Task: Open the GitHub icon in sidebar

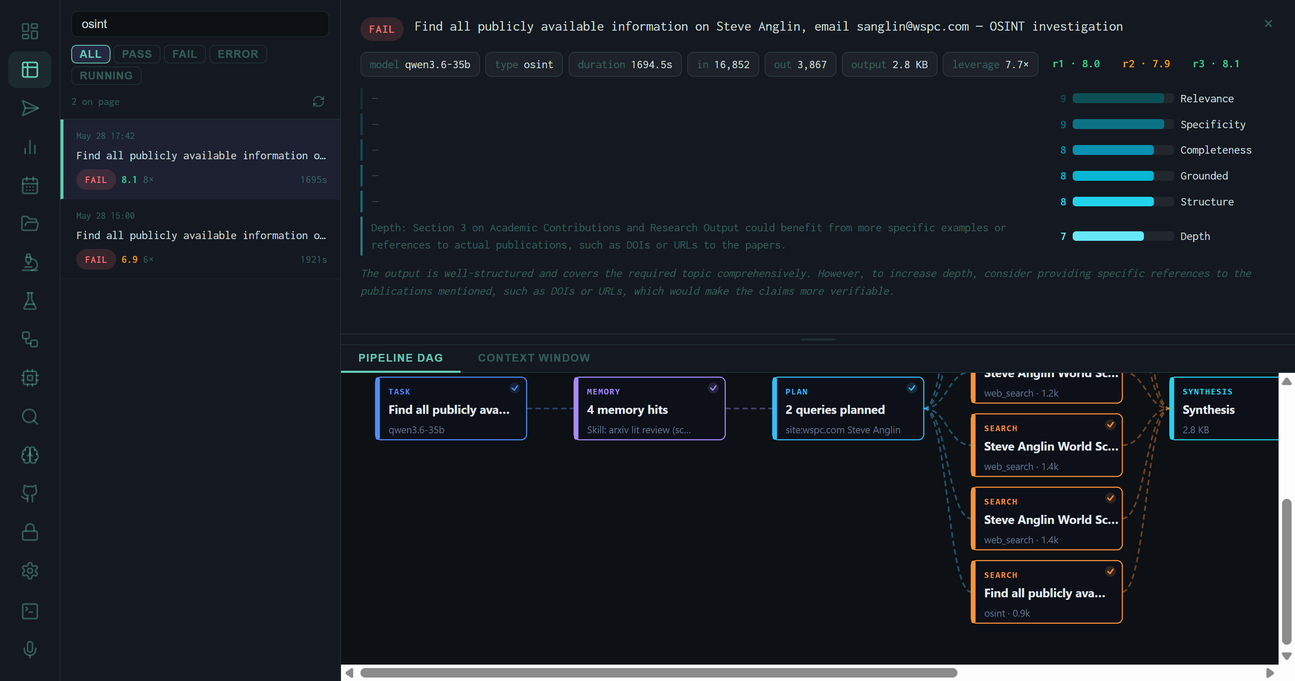Action: 30,494
